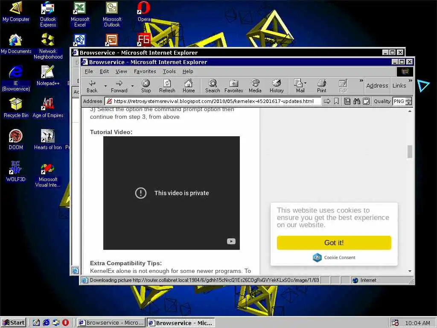
Task: Select the IE (Browservice) desktop icon
Action: (16, 79)
